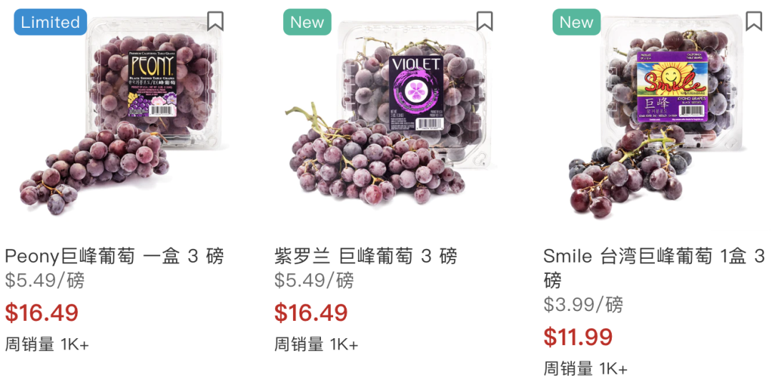Save the Violet grapes with bookmark icon
The image size is (772, 388).
(485, 21)
